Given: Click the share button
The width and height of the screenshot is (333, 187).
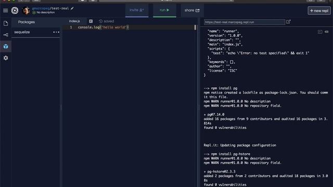Looking at the screenshot, I should tap(192, 10).
